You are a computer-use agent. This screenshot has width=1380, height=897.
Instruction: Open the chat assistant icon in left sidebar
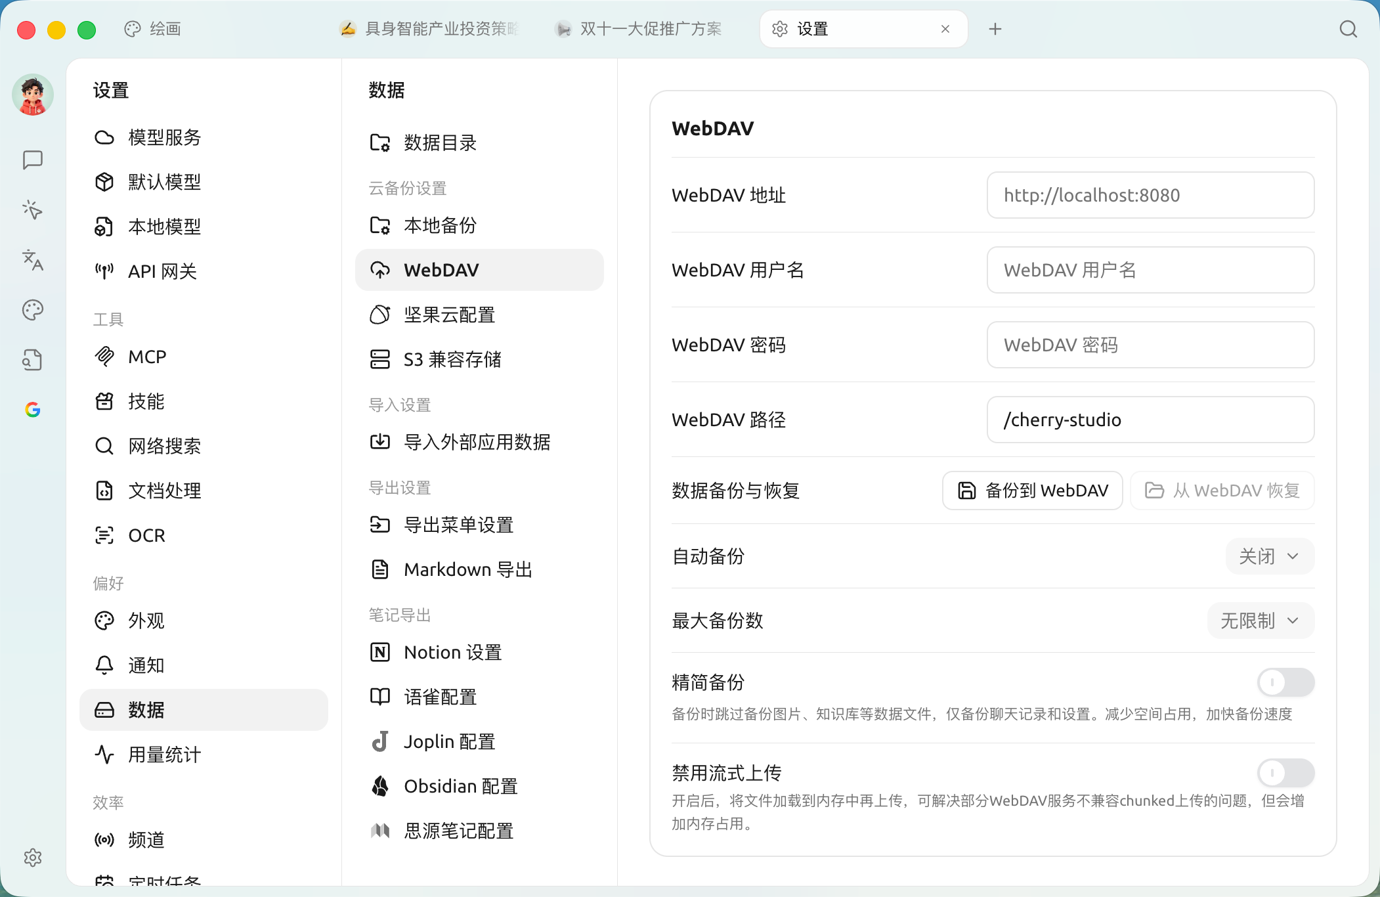(x=33, y=160)
